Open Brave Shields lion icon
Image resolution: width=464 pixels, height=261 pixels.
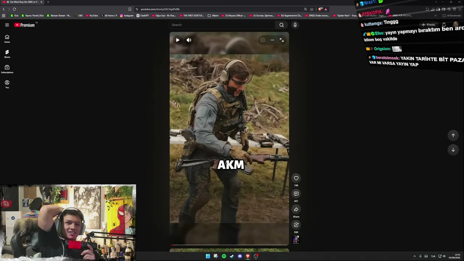click(320, 9)
